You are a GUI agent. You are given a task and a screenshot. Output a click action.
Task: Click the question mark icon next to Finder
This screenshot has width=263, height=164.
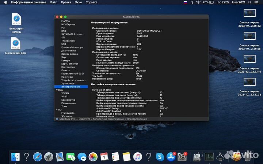[27, 157]
